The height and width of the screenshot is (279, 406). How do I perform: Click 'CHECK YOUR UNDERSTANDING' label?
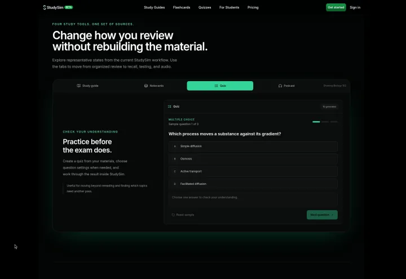pyautogui.click(x=90, y=132)
